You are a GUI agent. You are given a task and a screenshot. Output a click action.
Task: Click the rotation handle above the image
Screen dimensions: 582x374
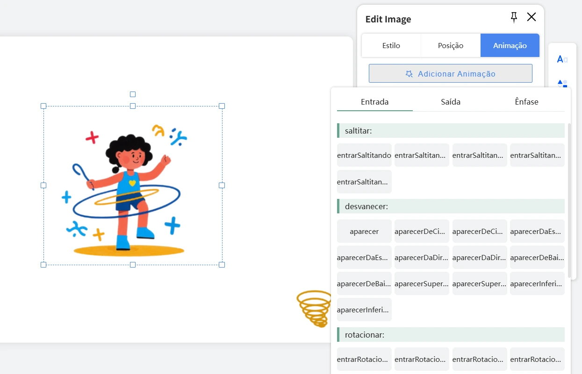133,94
